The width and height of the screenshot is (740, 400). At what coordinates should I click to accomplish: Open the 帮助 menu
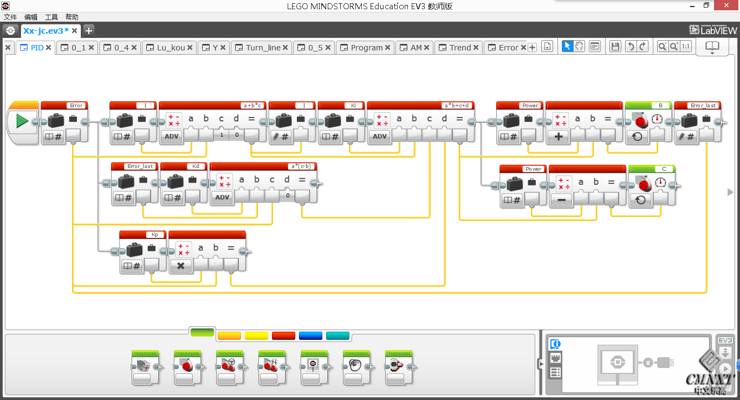click(72, 17)
